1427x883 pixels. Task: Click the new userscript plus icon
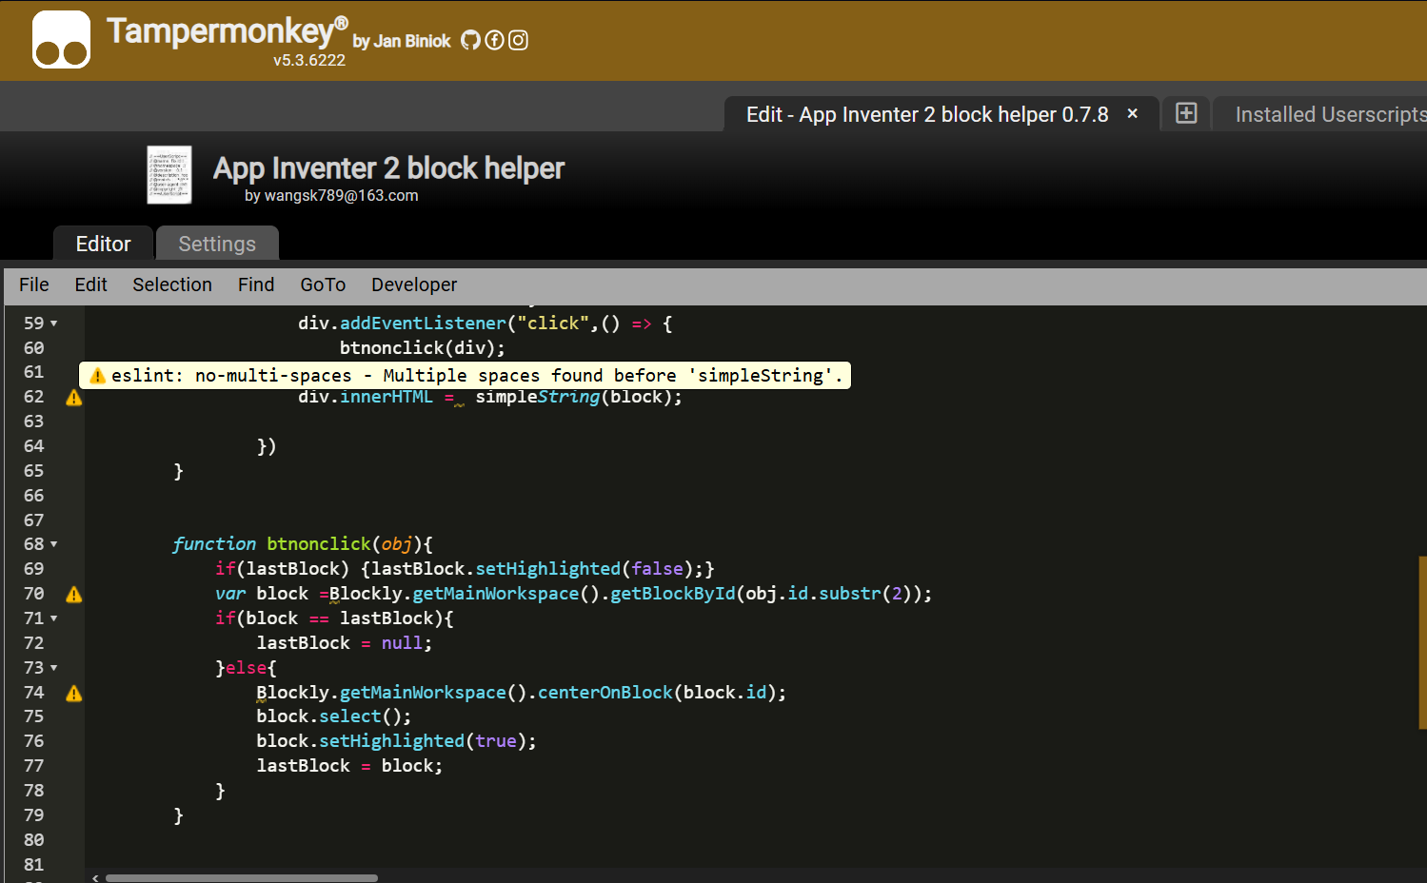(1186, 113)
